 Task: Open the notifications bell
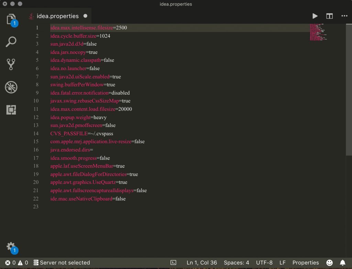click(x=342, y=262)
